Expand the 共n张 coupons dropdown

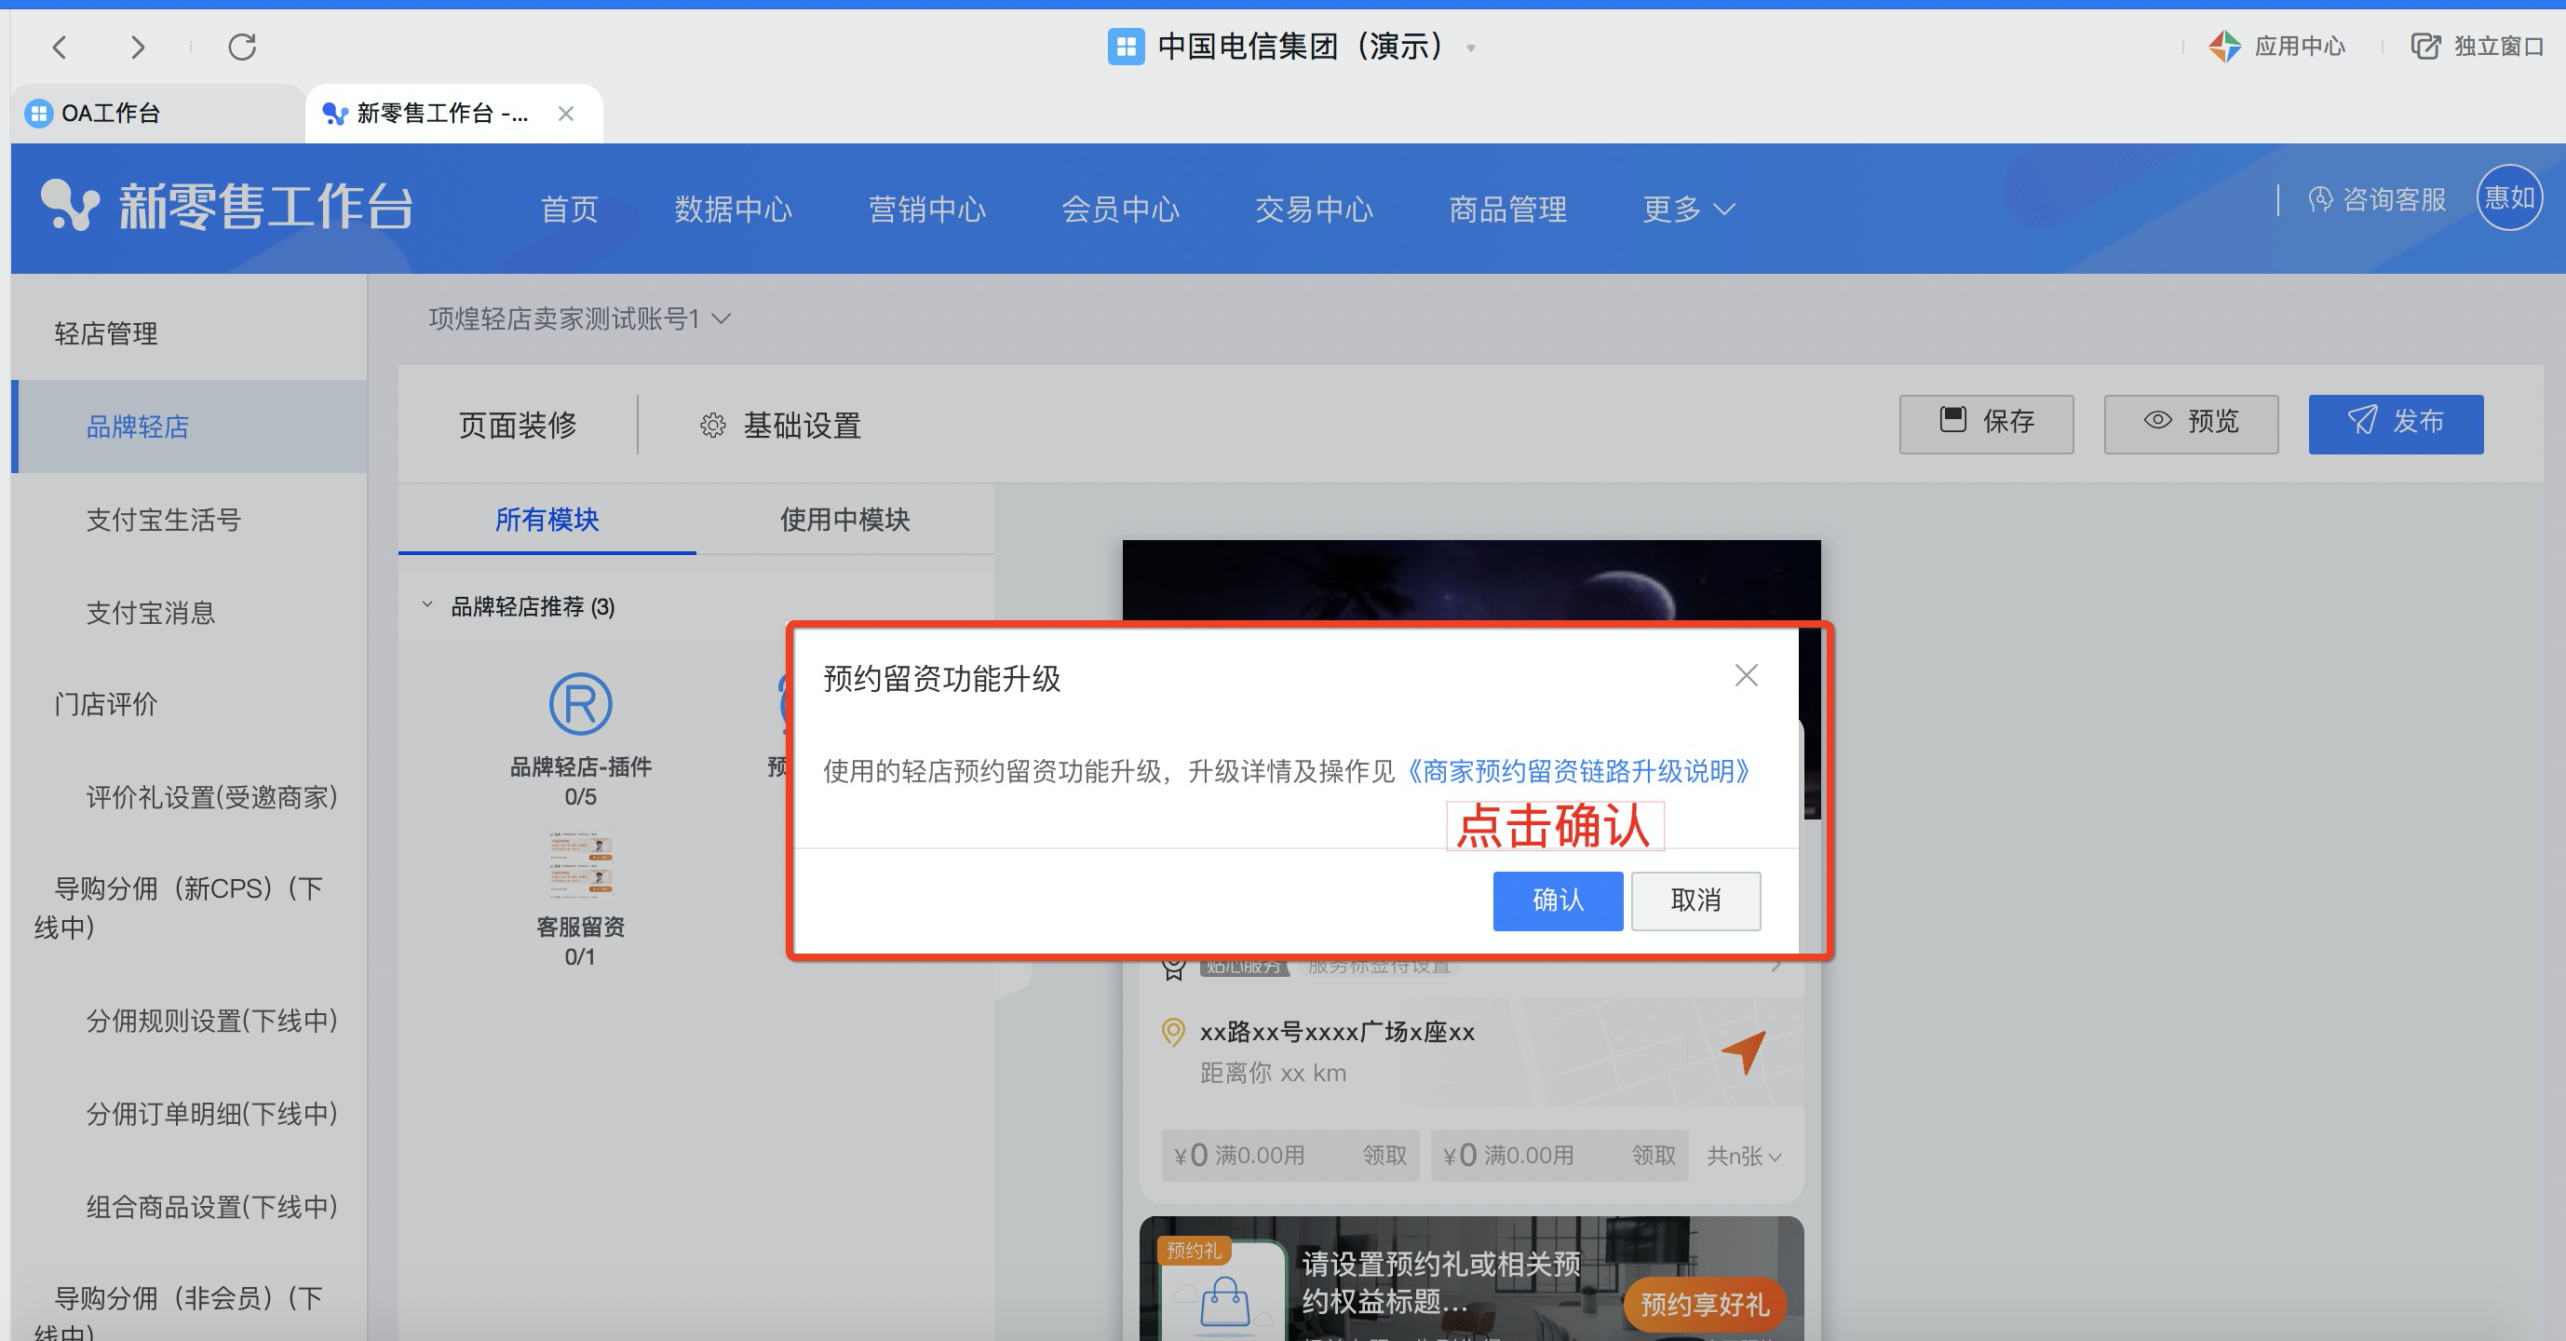tap(1744, 1156)
